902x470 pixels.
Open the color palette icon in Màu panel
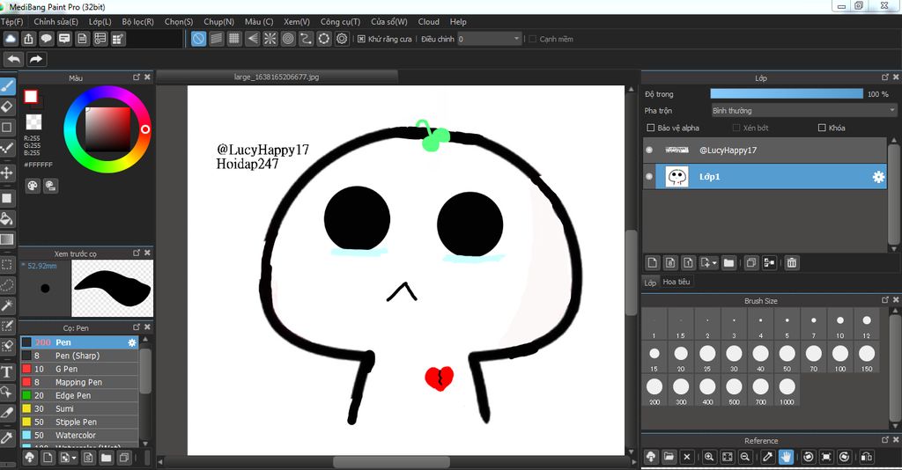tap(33, 186)
